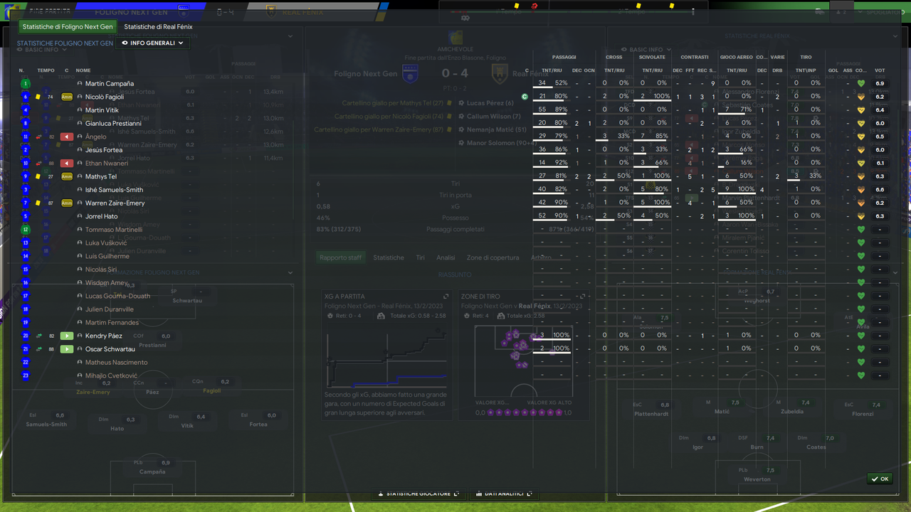
Task: Select the Luka Vušković substitute name
Action: tap(106, 242)
